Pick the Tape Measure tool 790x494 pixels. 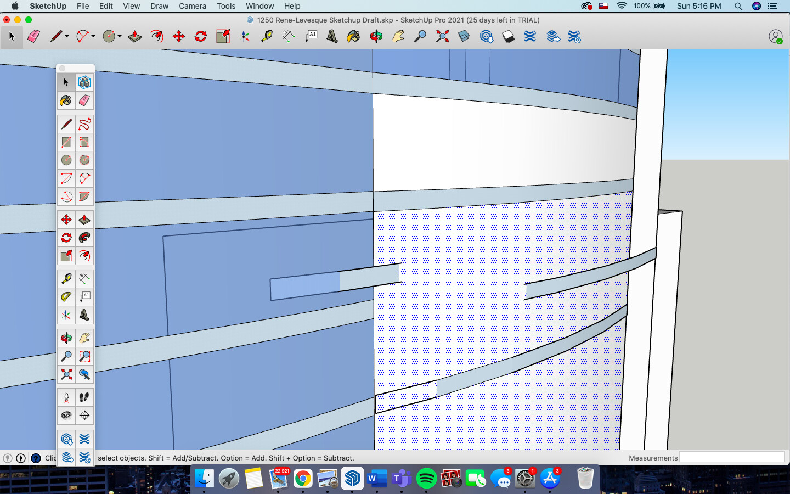click(x=66, y=278)
